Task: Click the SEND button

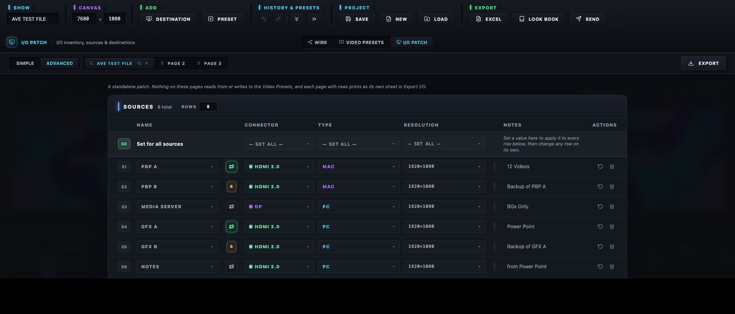Action: [x=588, y=19]
